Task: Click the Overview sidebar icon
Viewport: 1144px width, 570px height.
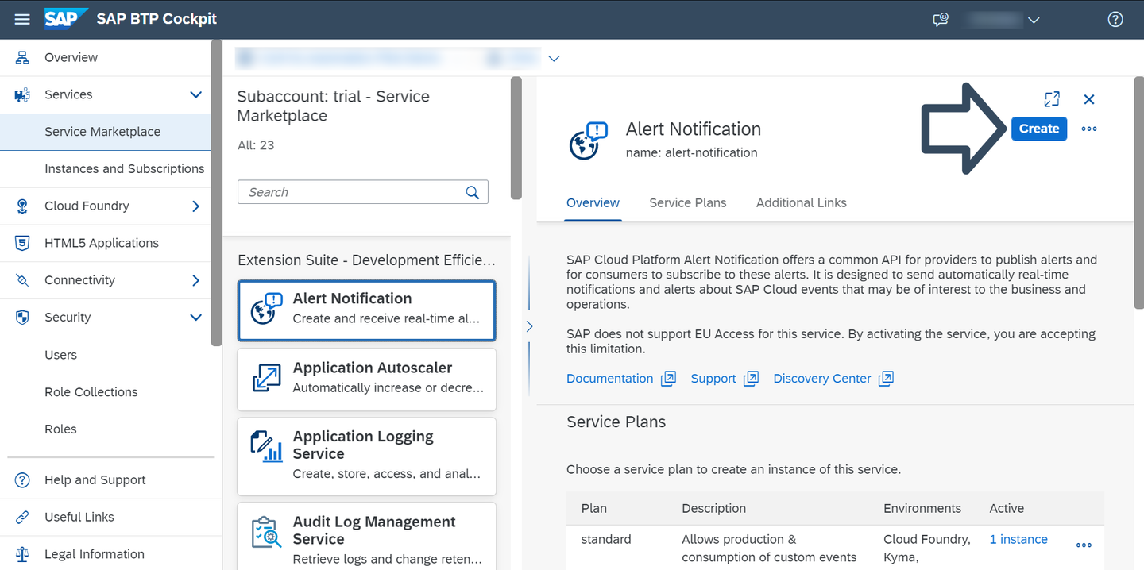Action: pyautogui.click(x=22, y=57)
